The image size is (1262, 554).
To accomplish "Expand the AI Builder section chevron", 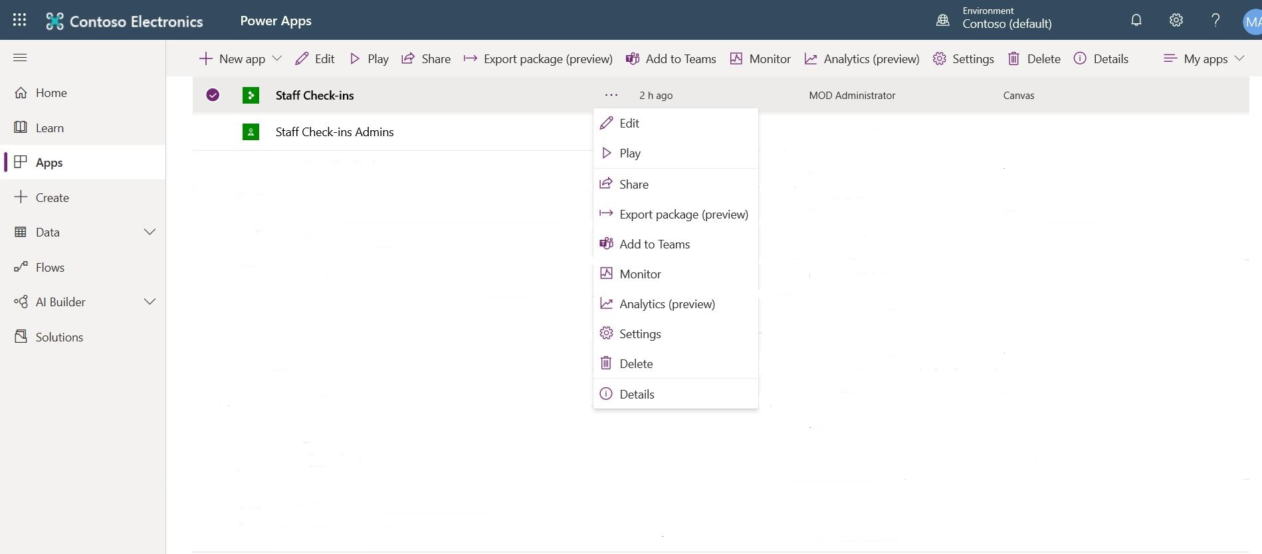I will 150,302.
